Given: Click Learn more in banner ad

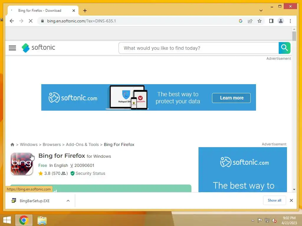Looking at the screenshot, I should 231,98.
